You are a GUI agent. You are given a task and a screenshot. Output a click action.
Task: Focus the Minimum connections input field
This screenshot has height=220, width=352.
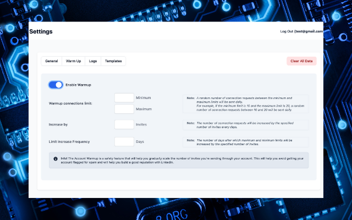coord(124,98)
